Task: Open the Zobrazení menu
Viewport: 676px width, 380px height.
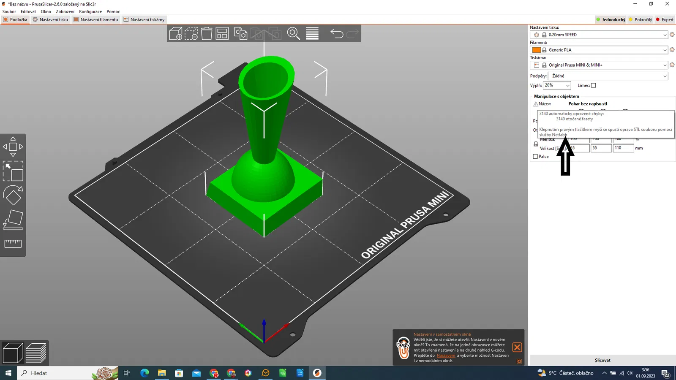Action: click(65, 11)
